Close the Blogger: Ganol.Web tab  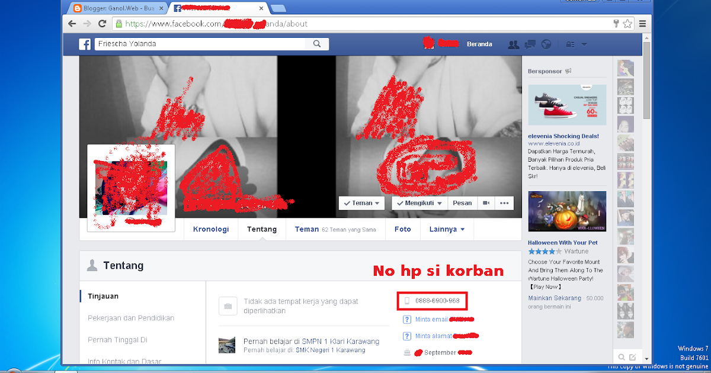(162, 8)
